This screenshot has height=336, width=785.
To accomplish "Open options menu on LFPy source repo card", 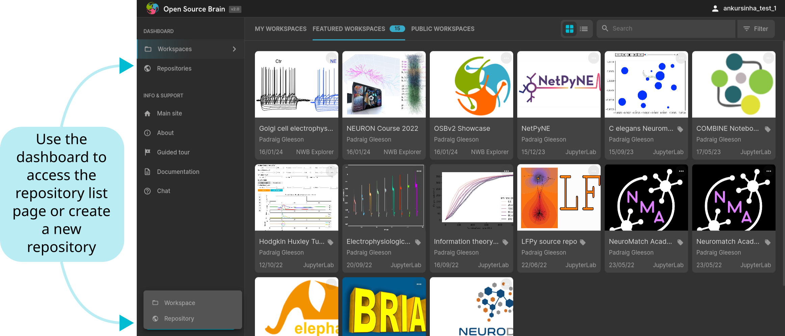I will click(x=594, y=171).
